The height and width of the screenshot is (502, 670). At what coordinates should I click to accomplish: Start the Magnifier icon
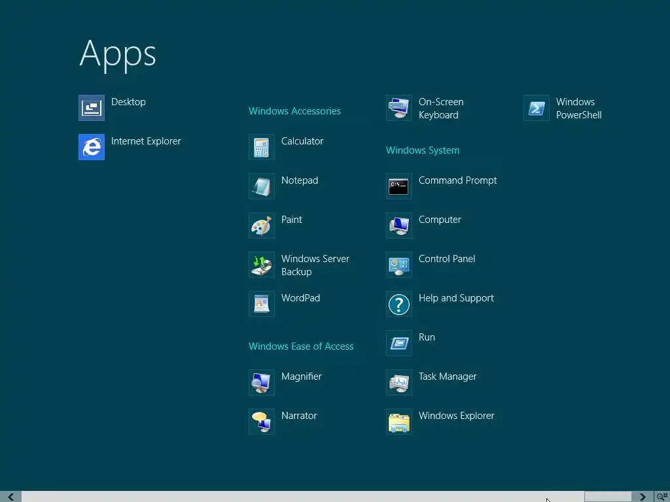262,382
